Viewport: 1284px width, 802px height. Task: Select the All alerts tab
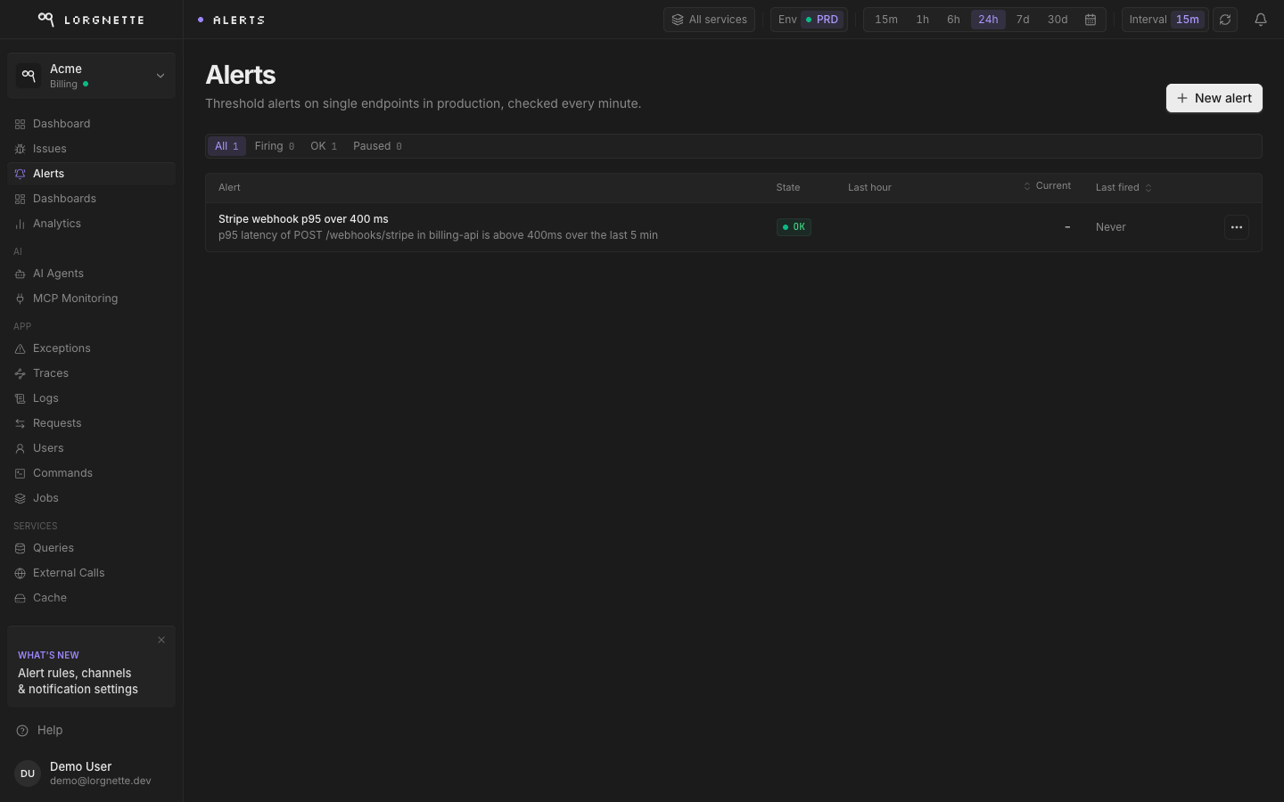point(226,146)
